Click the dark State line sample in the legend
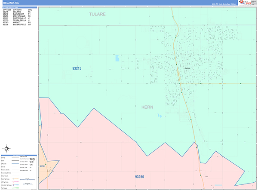 (15, 161)
